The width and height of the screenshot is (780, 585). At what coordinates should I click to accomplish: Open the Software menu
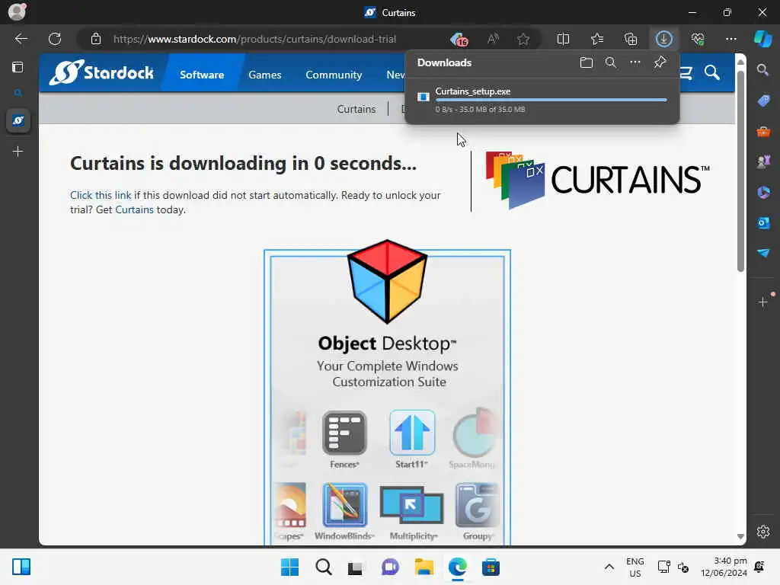click(x=202, y=75)
